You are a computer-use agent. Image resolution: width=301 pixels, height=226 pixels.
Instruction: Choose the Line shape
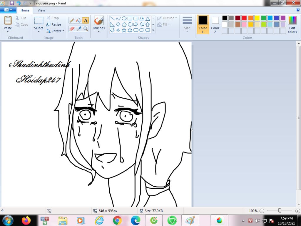[112, 19]
